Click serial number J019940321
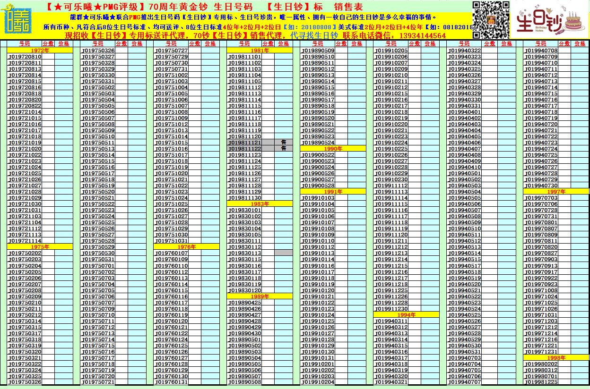This screenshot has height=389, width=590. click(x=391, y=382)
